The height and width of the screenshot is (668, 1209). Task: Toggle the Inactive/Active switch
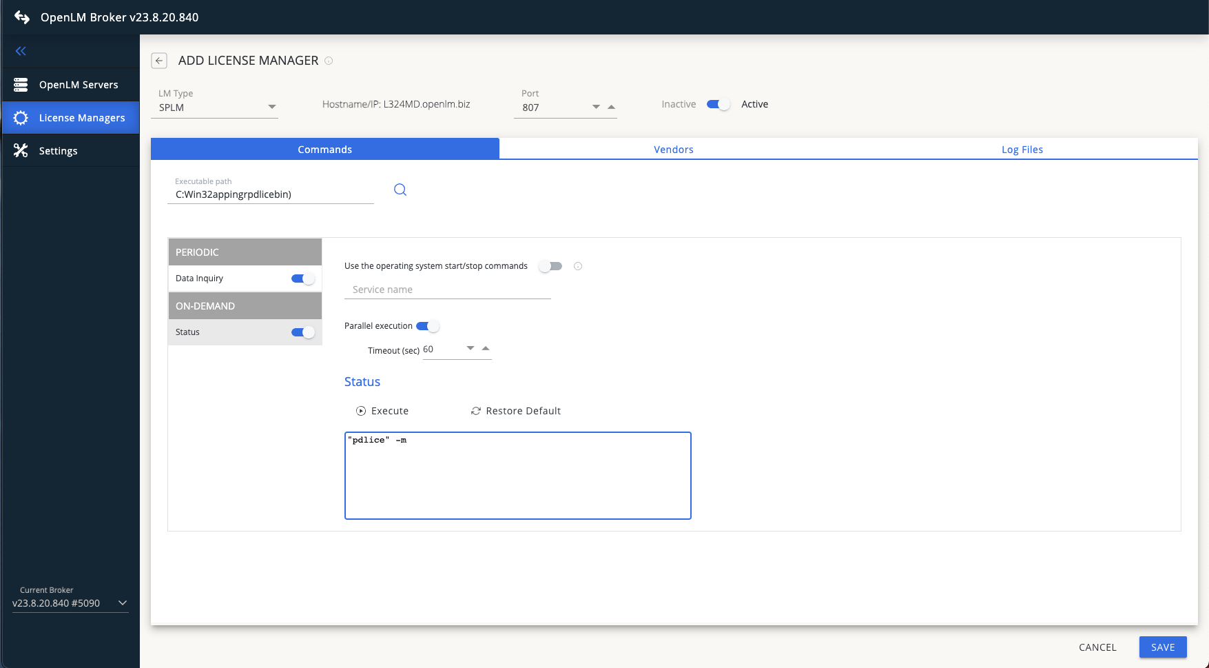718,104
